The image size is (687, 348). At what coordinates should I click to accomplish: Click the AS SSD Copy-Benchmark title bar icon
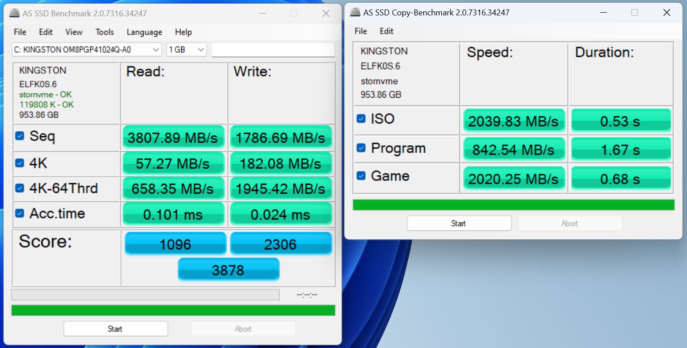pos(356,13)
